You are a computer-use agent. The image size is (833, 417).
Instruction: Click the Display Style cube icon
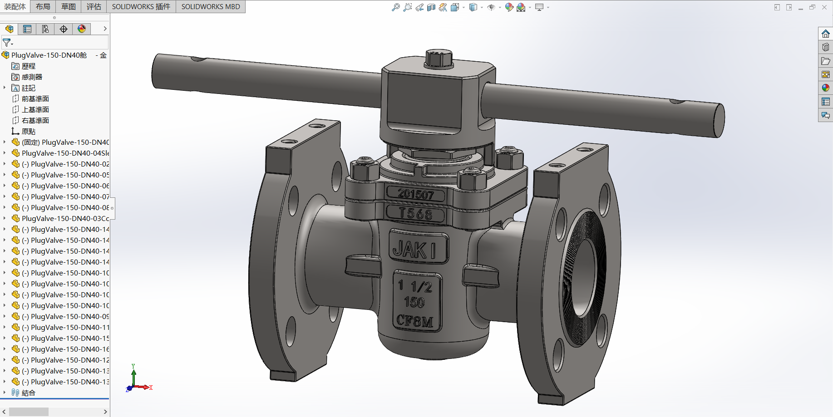pyautogui.click(x=473, y=7)
